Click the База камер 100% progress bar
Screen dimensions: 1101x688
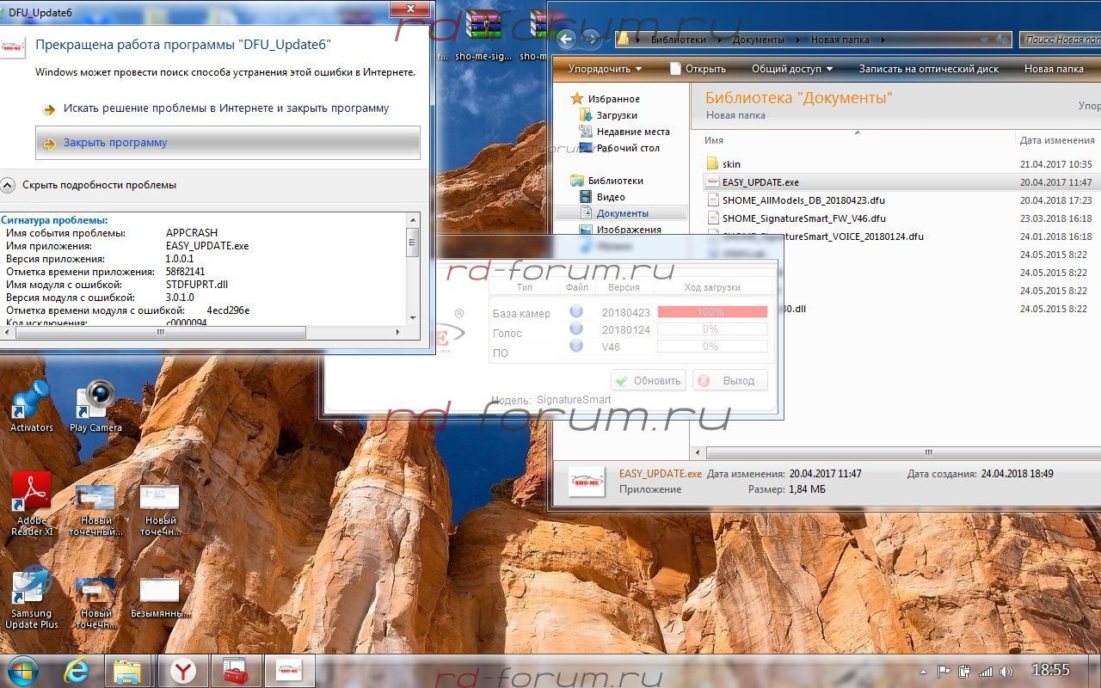click(712, 312)
